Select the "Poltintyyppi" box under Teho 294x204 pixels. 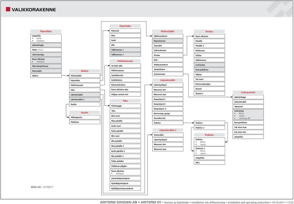pos(125,106)
